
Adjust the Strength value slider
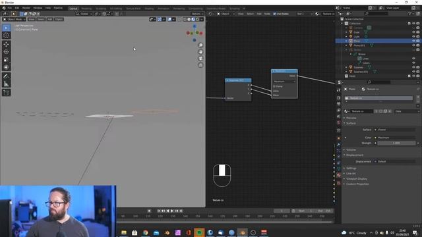tap(396, 144)
